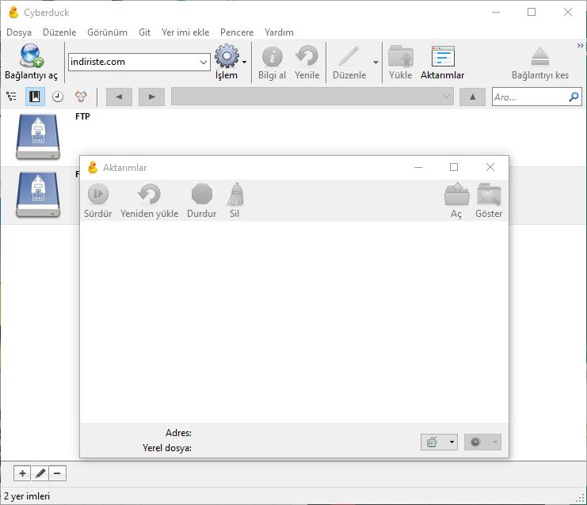Add a bookmark with the plus button
Viewport: 587px width, 505px height.
click(x=22, y=473)
